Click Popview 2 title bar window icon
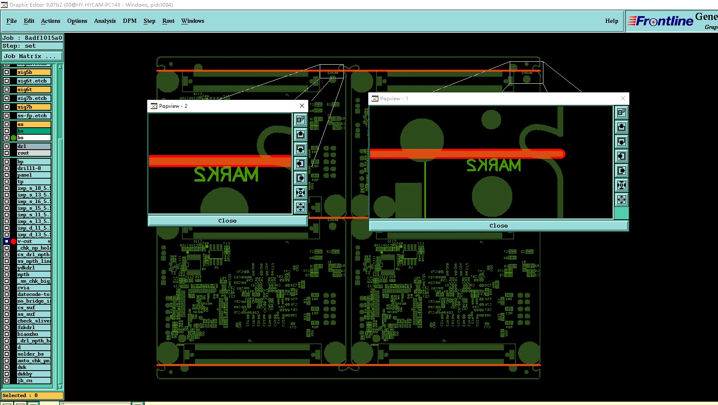Image resolution: width=718 pixels, height=405 pixels. pos(153,106)
